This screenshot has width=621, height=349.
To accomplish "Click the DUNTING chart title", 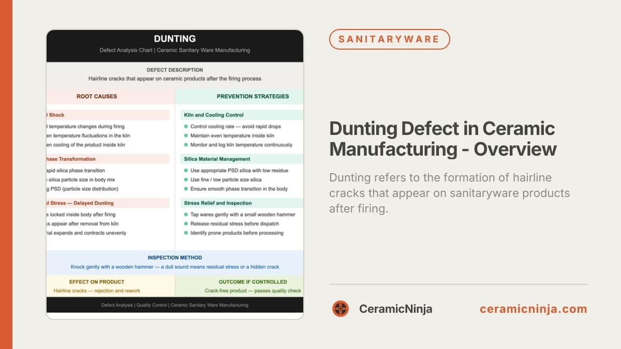I will [x=174, y=38].
